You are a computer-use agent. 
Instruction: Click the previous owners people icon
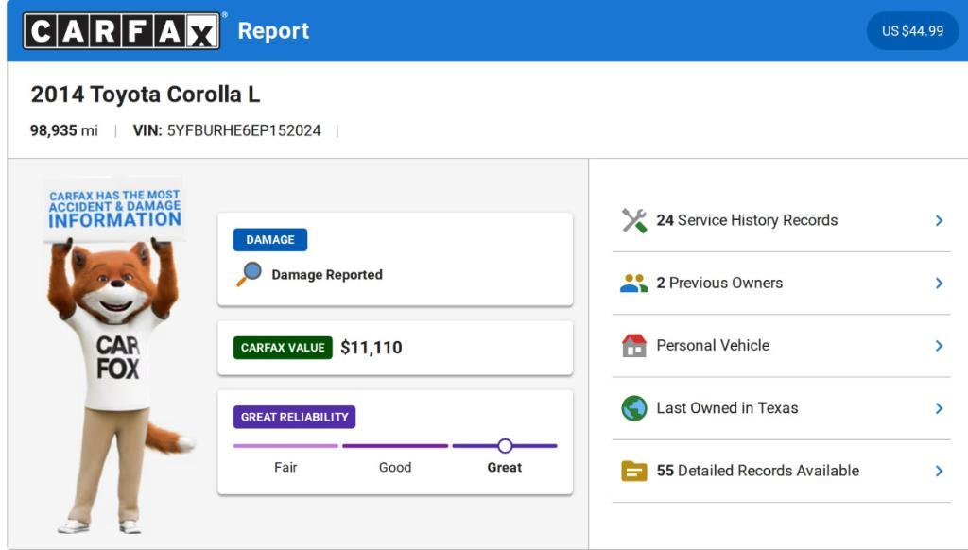[x=634, y=284]
